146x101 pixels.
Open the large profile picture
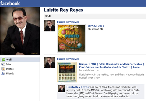20,31
